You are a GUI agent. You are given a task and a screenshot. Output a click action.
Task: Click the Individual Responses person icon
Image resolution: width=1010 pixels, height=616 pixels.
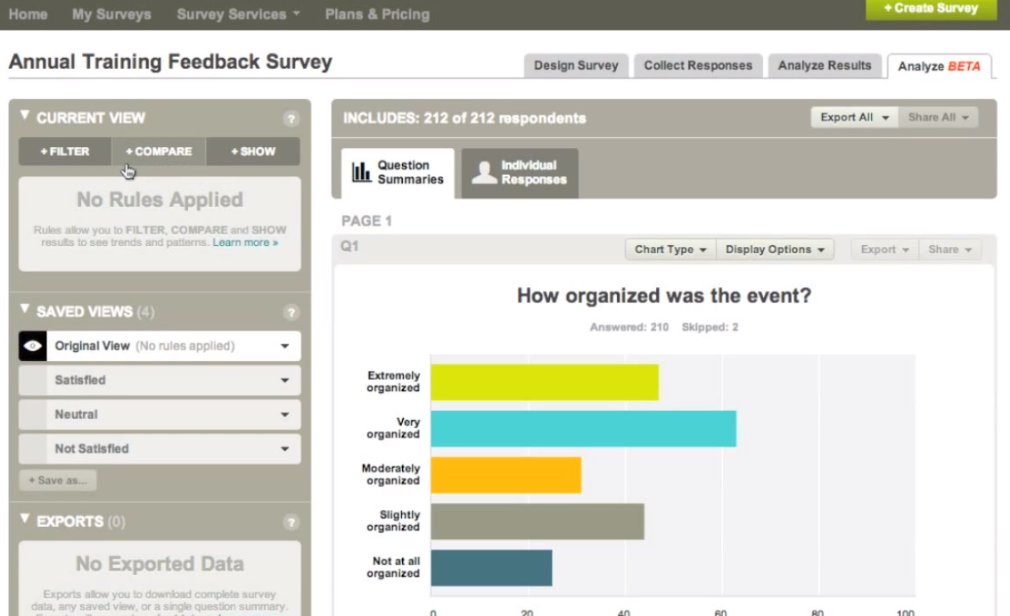pos(484,172)
